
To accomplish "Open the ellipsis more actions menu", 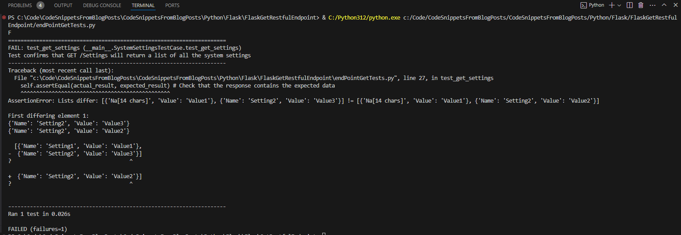I will click(652, 5).
